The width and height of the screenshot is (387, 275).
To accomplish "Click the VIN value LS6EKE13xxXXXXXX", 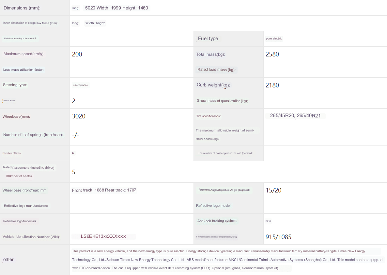I will (x=103, y=237).
